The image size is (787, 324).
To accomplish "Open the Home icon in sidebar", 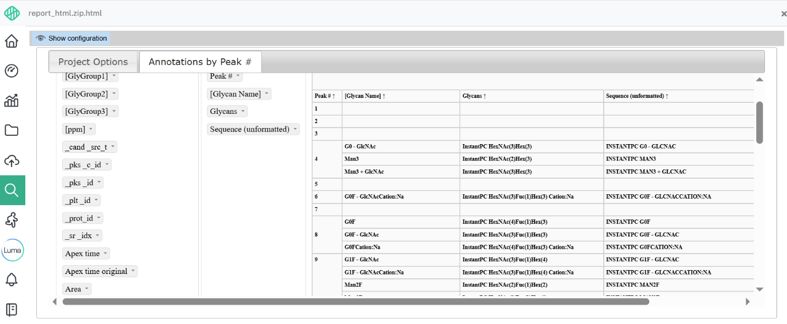I will (12, 41).
